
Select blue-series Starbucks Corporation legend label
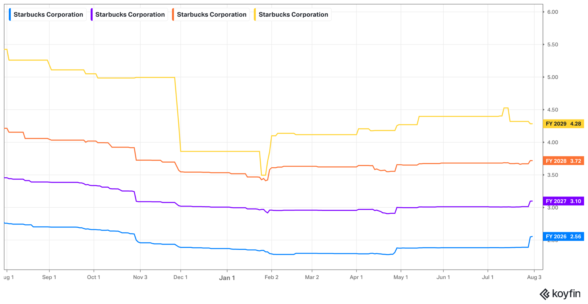[x=48, y=15]
